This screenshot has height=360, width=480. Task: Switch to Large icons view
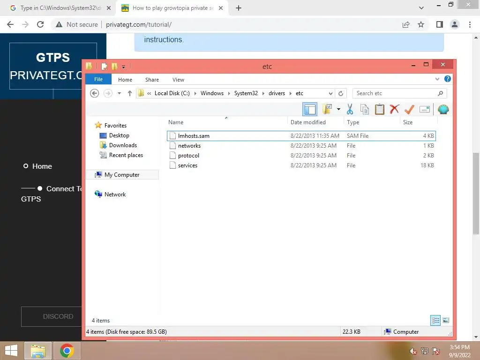point(446,320)
